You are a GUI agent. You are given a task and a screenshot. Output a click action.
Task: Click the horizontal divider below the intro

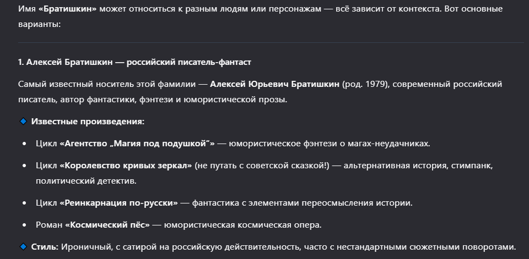(271, 43)
